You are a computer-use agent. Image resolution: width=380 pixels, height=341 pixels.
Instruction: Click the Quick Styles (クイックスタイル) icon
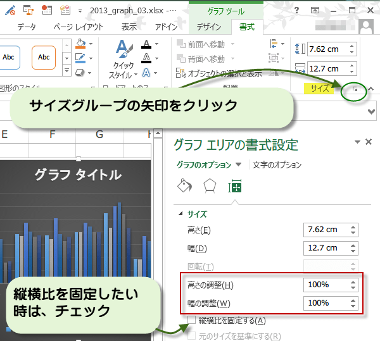click(123, 52)
